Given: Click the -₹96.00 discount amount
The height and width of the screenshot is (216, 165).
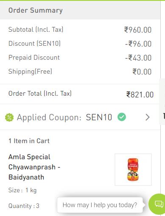Looking at the screenshot, I should coord(138,44).
